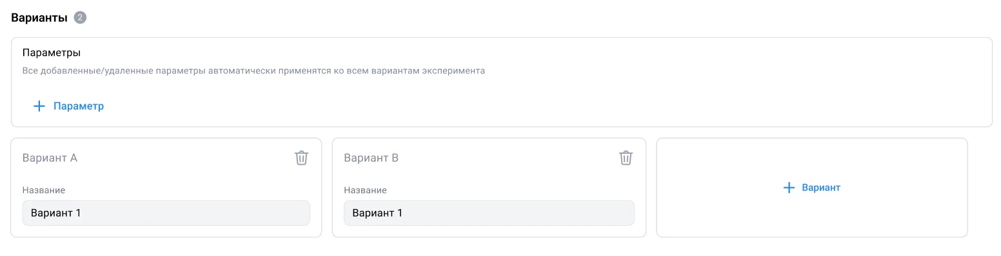Click the plus icon beside Вариант
Image resolution: width=1001 pixels, height=256 pixels.
click(788, 188)
